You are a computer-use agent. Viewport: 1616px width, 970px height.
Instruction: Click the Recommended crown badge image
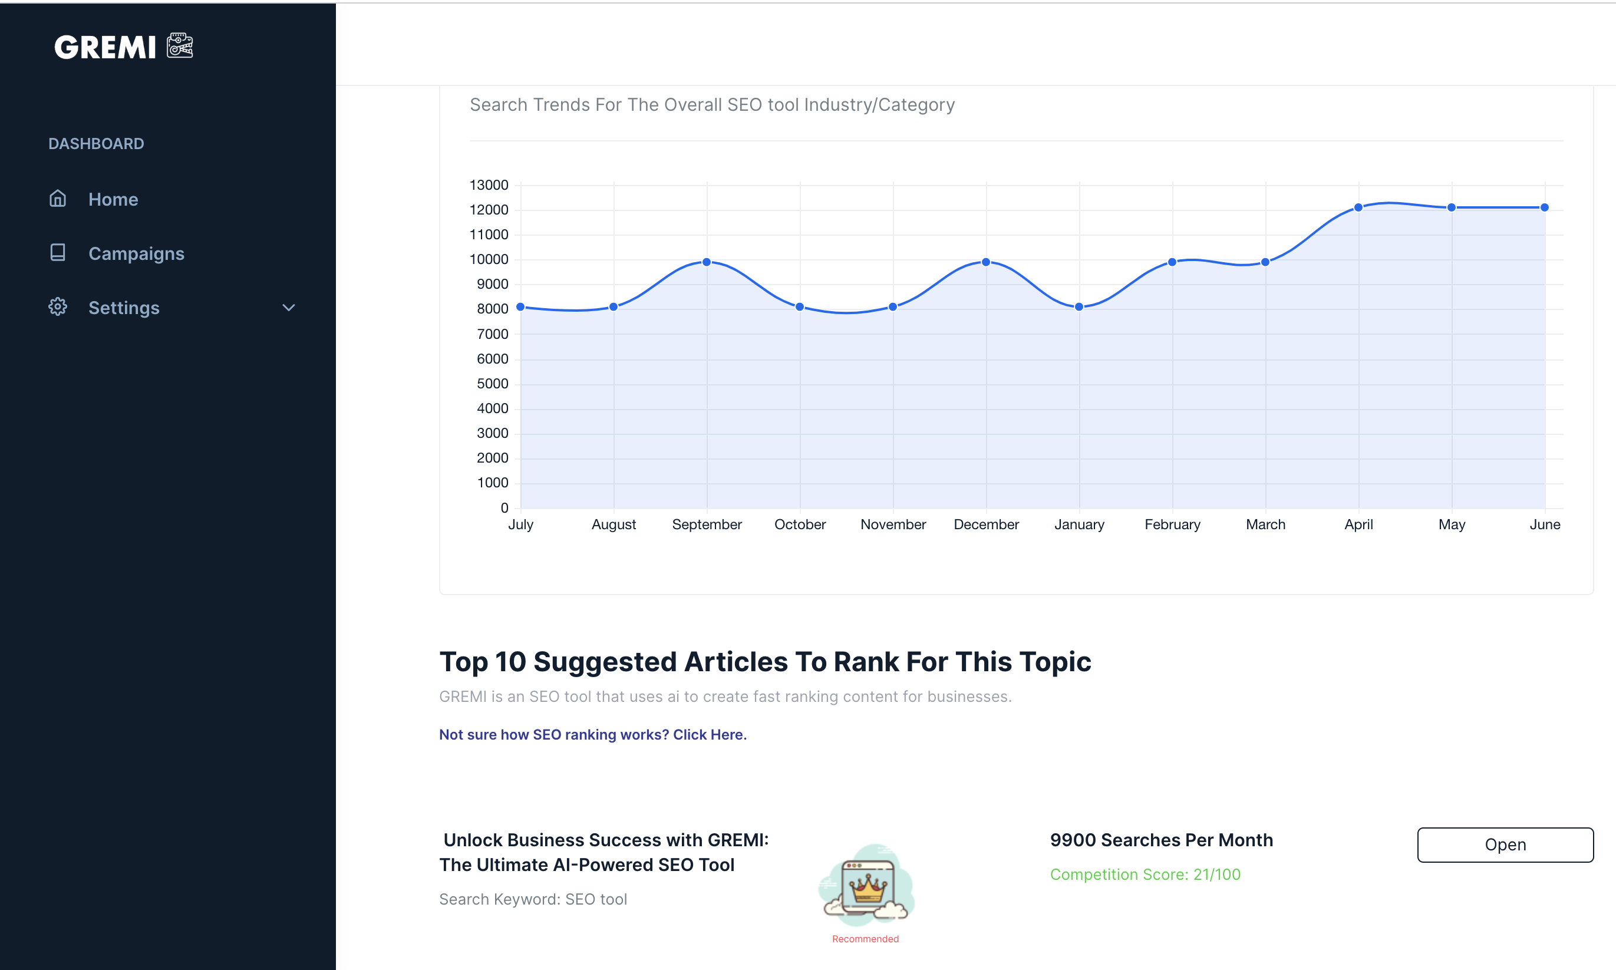click(866, 886)
